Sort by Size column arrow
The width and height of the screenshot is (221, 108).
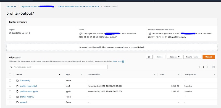click(x=178, y=75)
